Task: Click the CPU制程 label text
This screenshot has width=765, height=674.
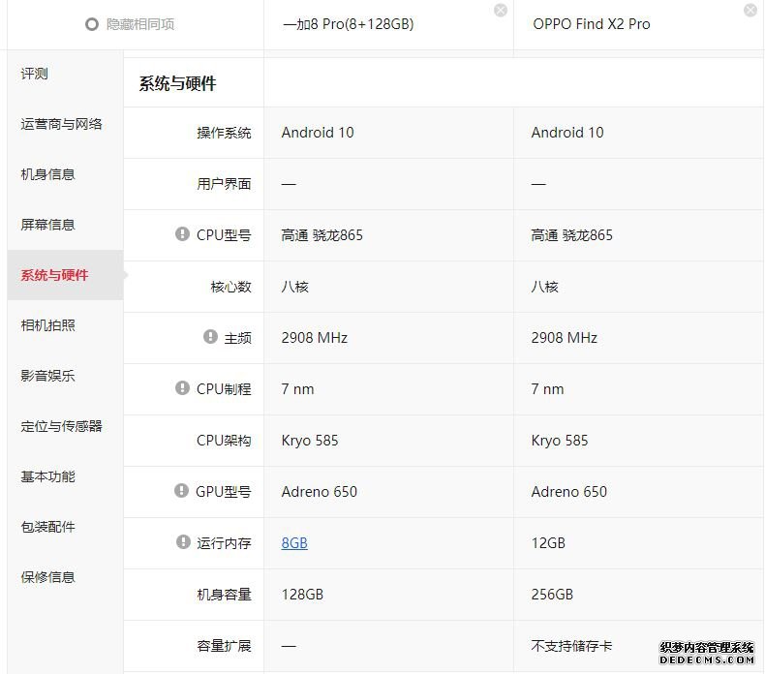Action: [x=224, y=389]
